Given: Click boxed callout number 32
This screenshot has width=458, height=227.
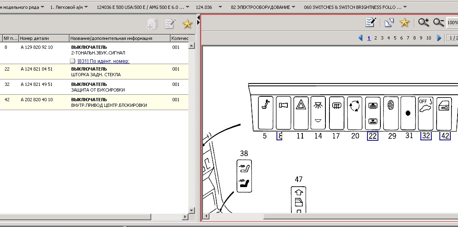Looking at the screenshot, I should [426, 136].
